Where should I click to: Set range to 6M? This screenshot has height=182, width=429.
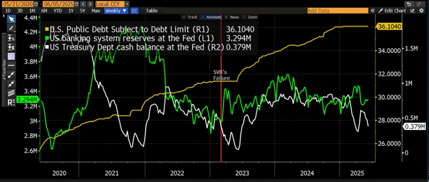[44, 11]
